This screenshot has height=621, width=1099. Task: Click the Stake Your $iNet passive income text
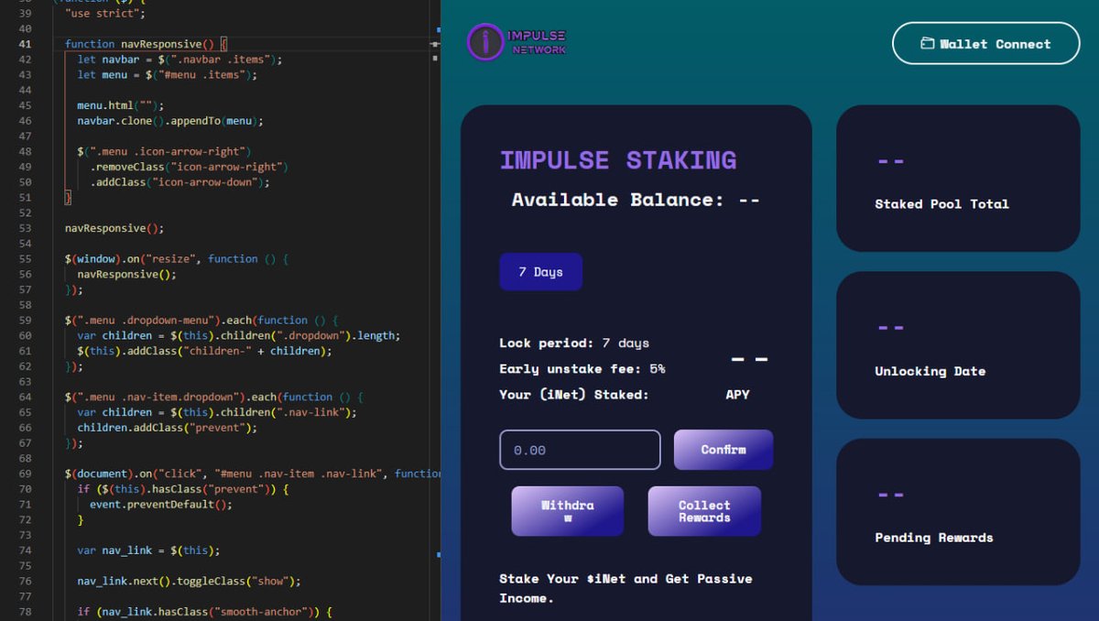coord(626,588)
